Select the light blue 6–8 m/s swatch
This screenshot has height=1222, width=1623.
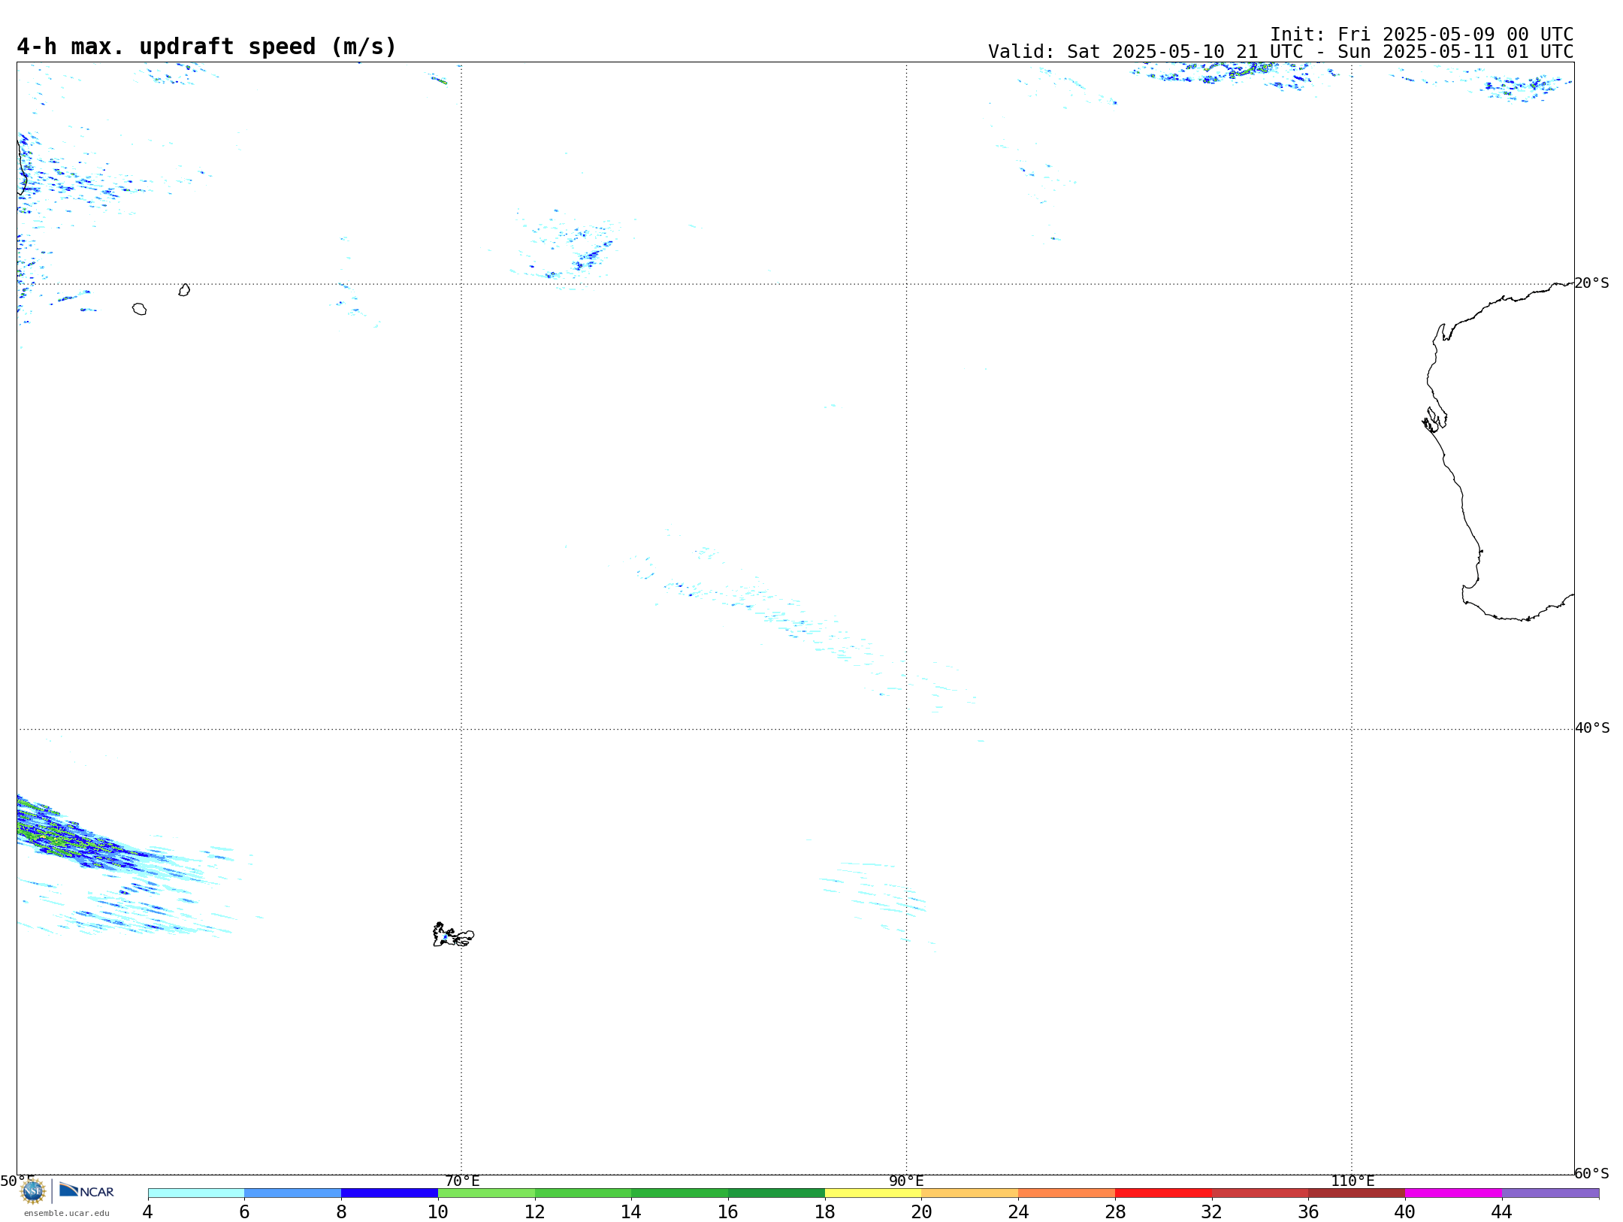click(x=293, y=1193)
